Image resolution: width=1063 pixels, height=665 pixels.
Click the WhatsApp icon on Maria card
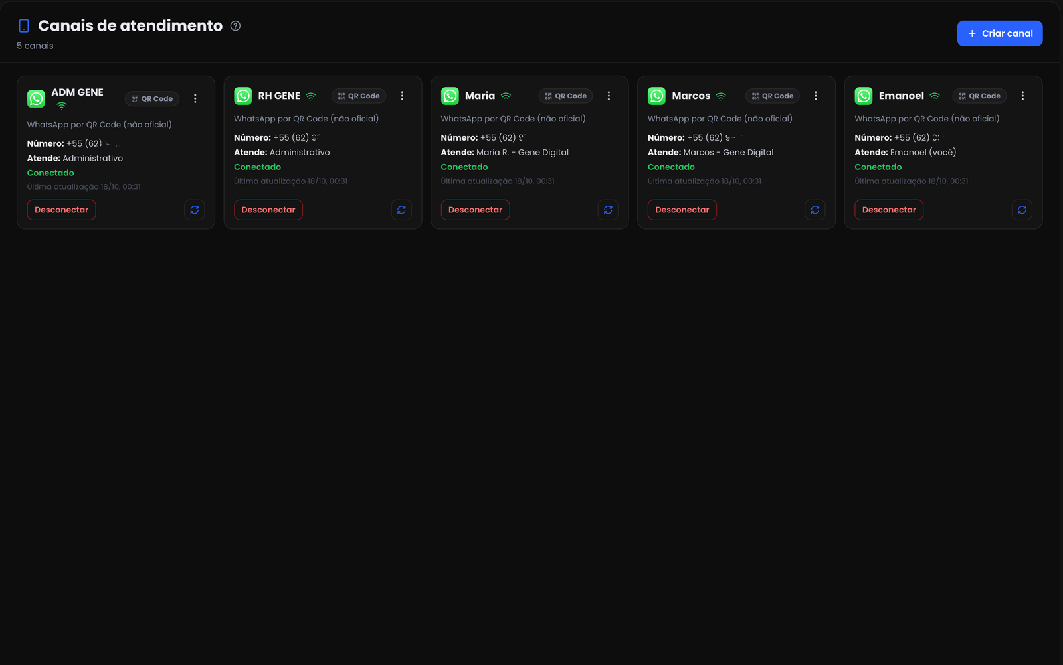450,96
